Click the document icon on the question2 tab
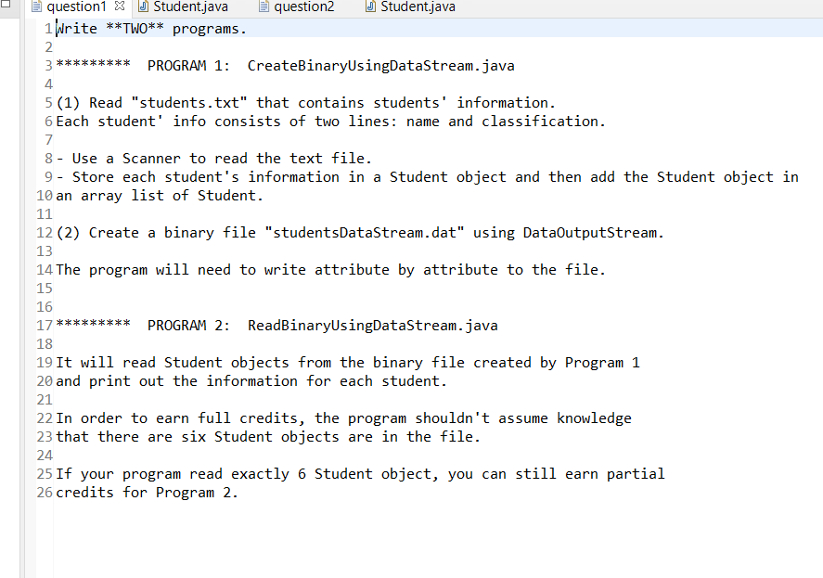 [263, 6]
